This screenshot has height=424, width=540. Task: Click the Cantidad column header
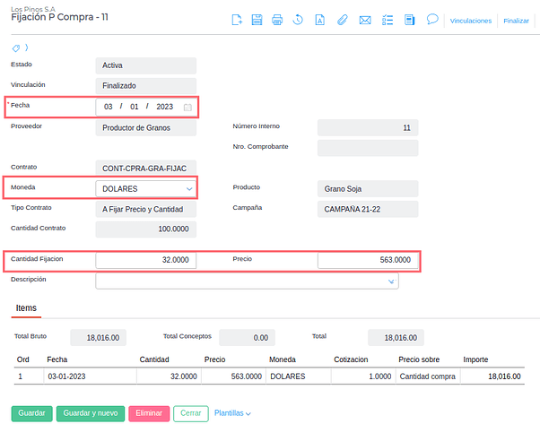(x=154, y=359)
